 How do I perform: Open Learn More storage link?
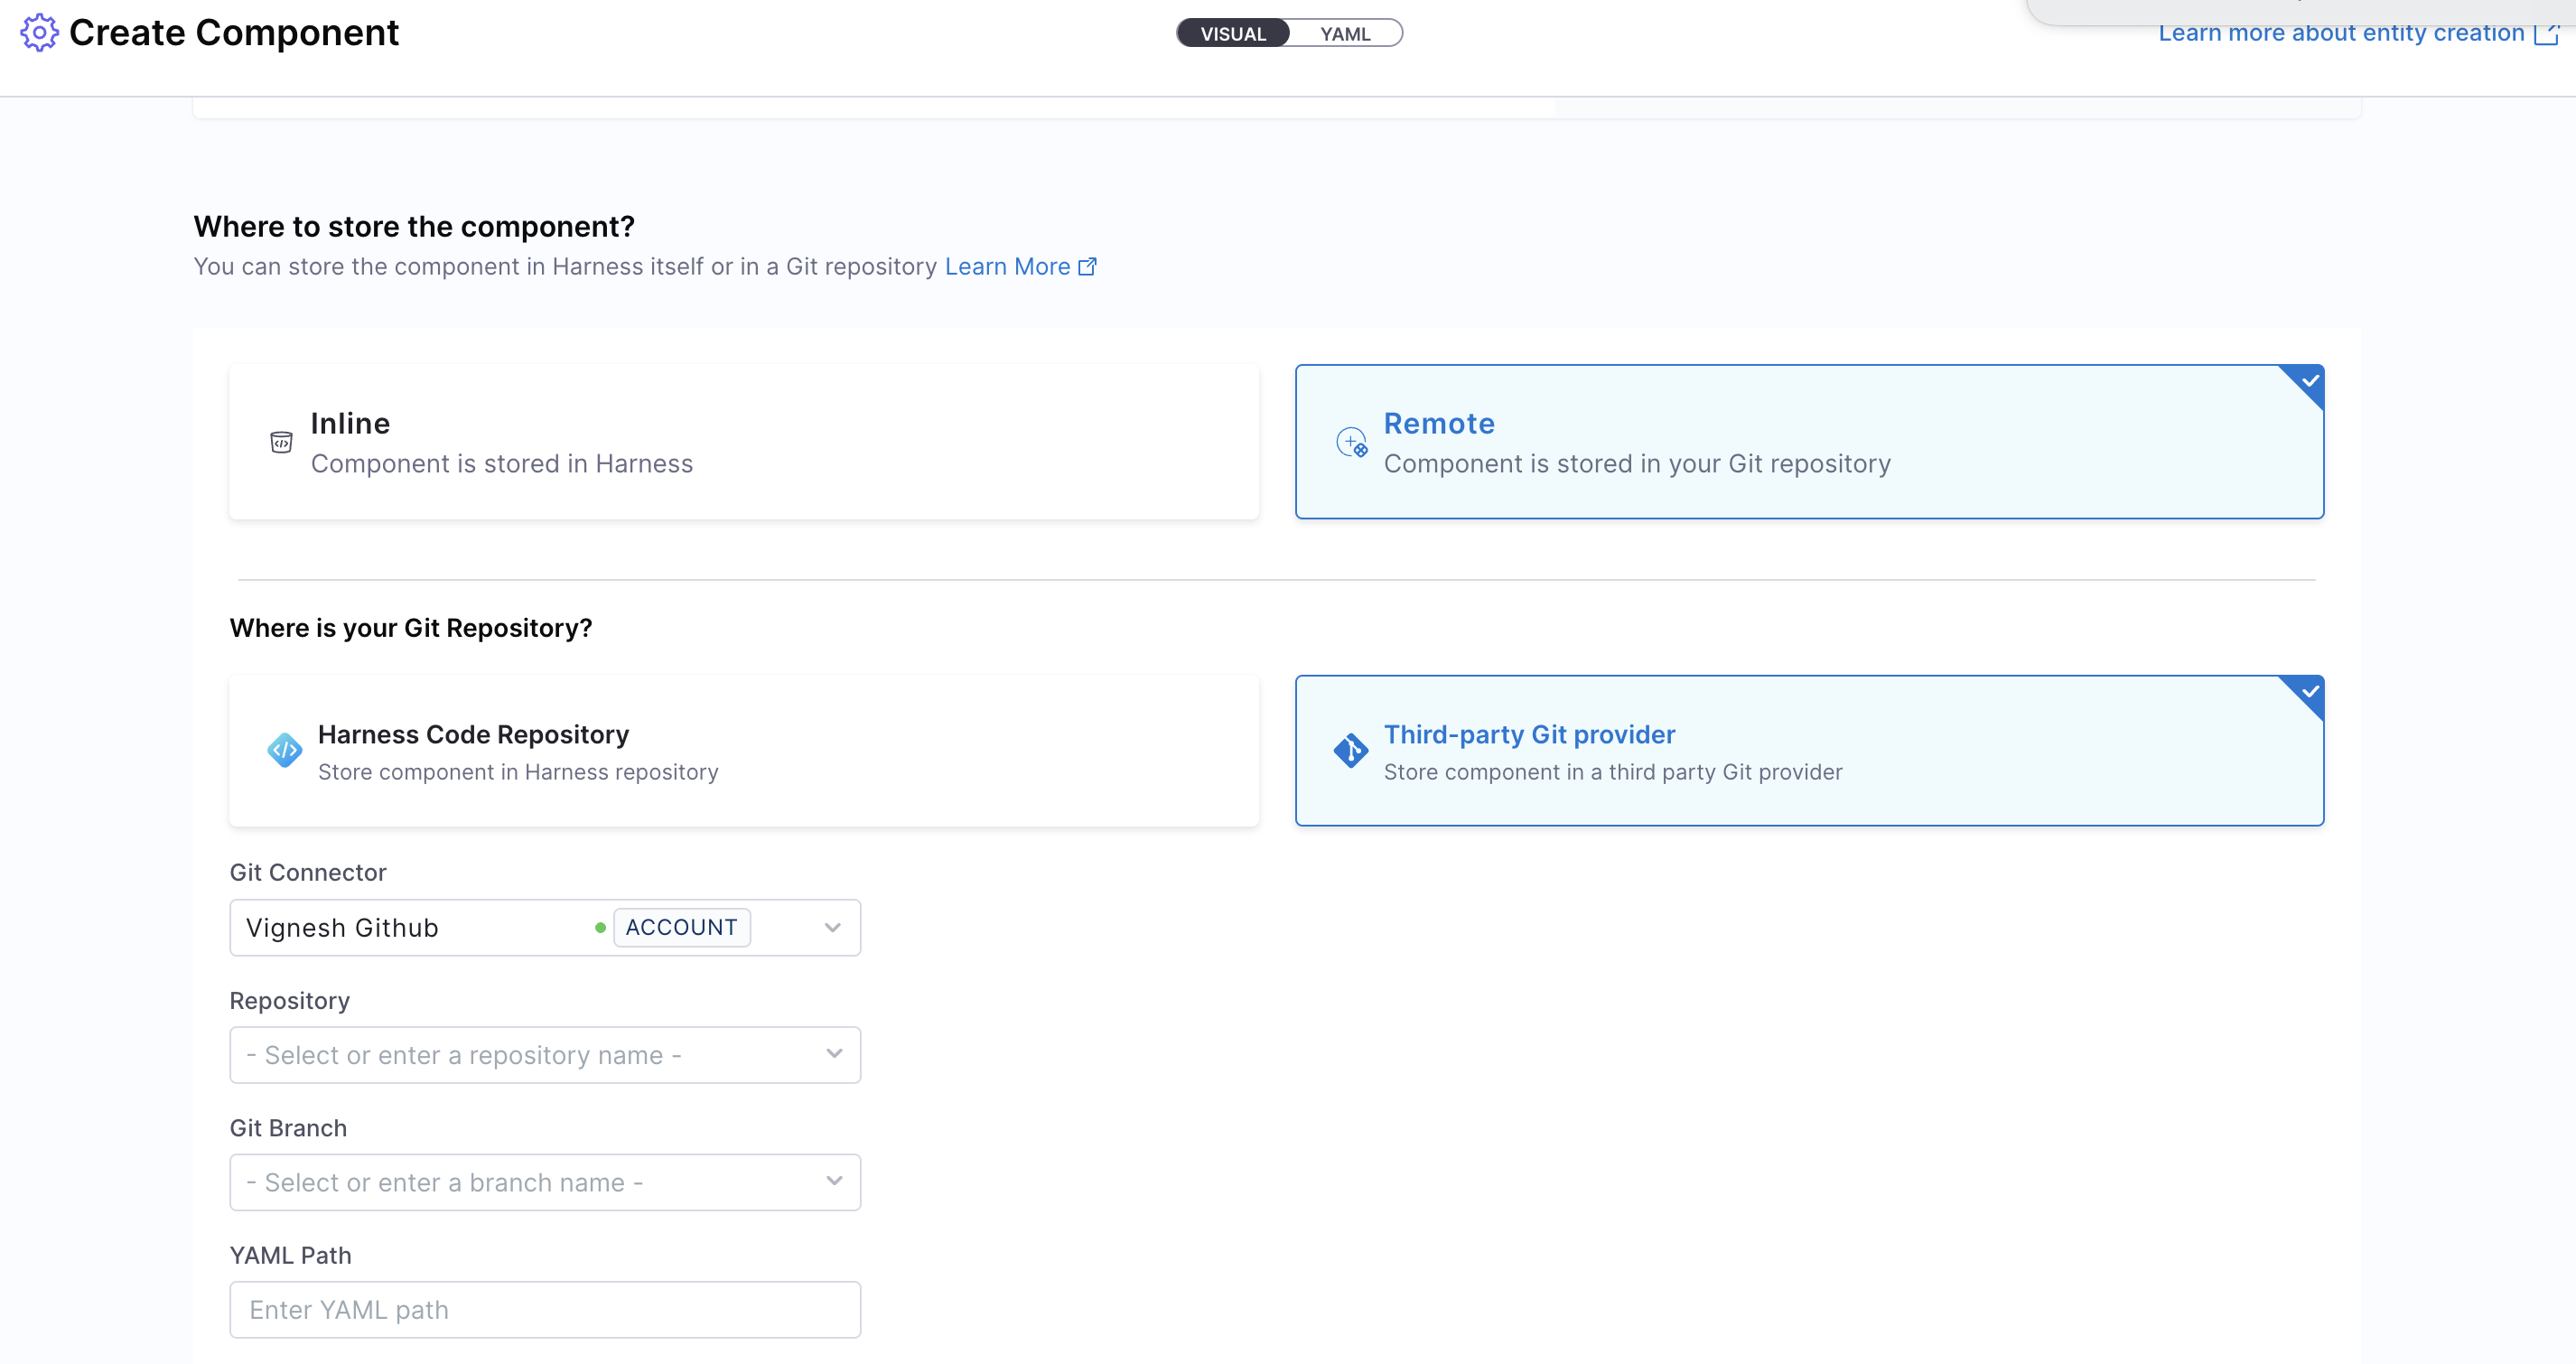coord(1007,267)
